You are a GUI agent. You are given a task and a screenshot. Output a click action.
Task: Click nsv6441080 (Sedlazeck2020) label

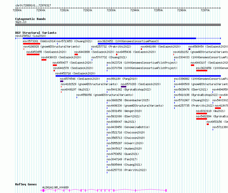[161, 47]
